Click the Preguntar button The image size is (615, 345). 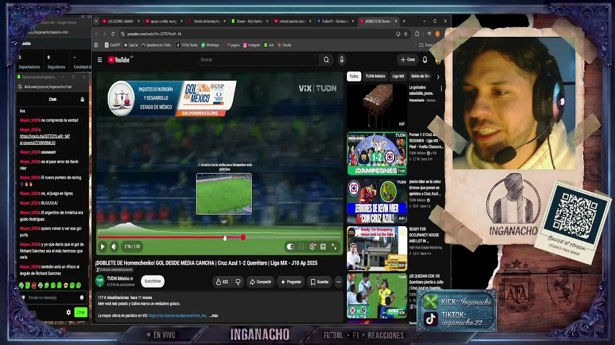[x=291, y=282]
